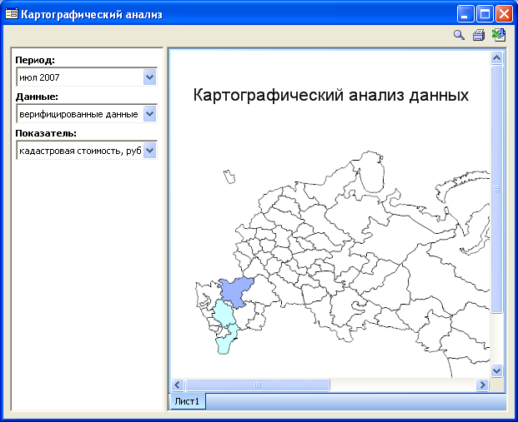518x422 pixels.
Task: Minimize the Картографический анализ window
Action: (x=465, y=14)
